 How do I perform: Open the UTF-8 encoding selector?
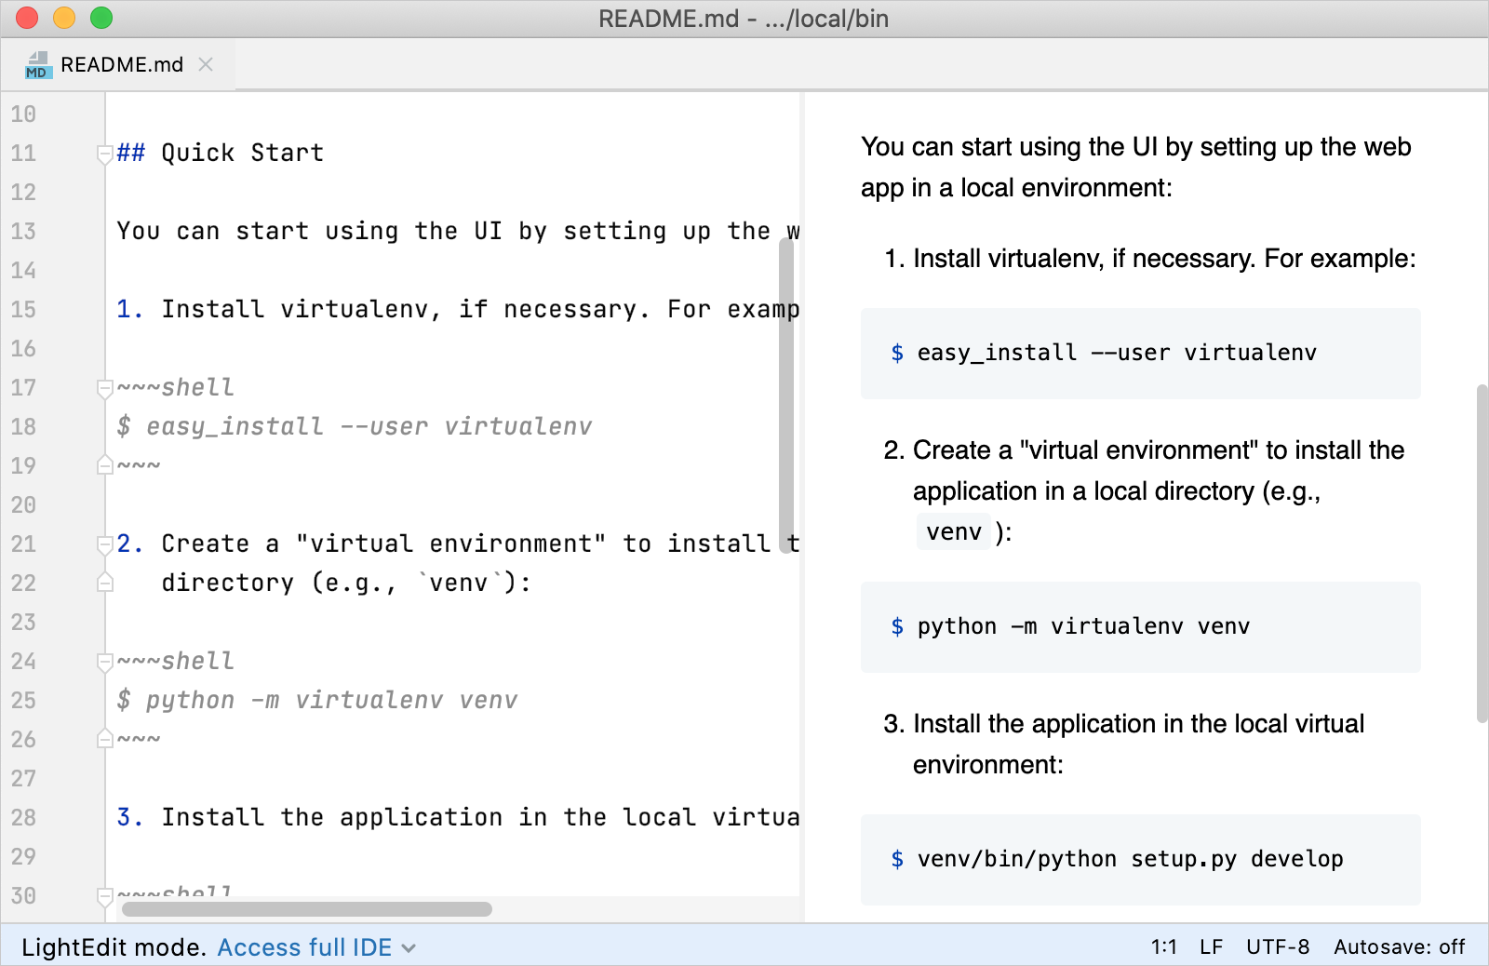(1277, 947)
